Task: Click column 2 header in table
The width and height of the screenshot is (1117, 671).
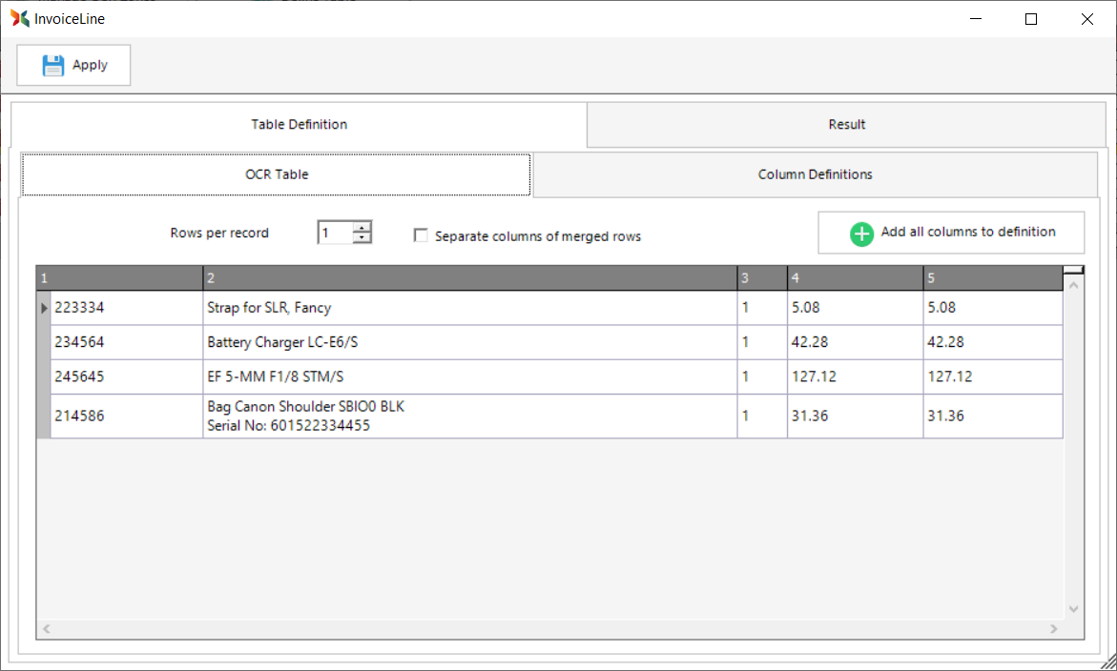Action: (470, 278)
